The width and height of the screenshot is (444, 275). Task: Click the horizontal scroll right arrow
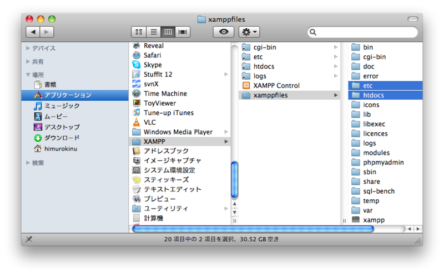pyautogui.click(x=418, y=229)
